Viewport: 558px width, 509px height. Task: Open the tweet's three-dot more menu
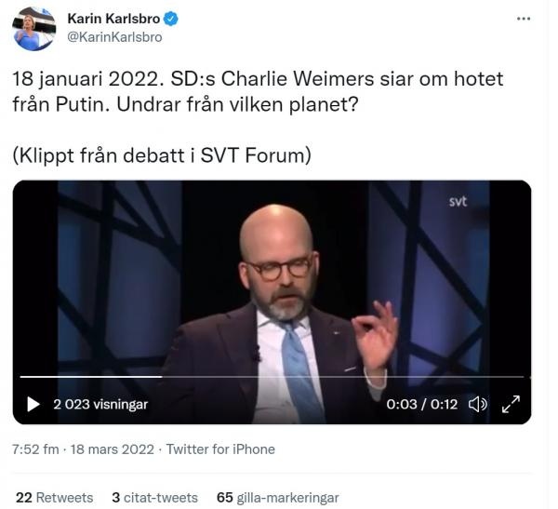[523, 19]
